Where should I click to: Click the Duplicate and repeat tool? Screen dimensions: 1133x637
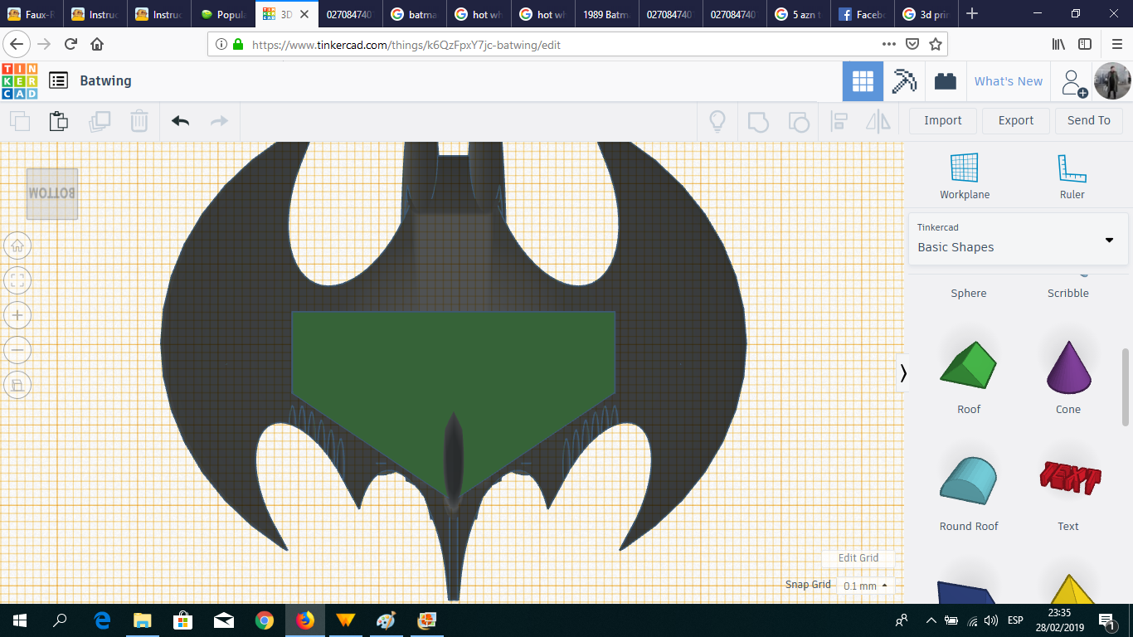click(x=100, y=121)
